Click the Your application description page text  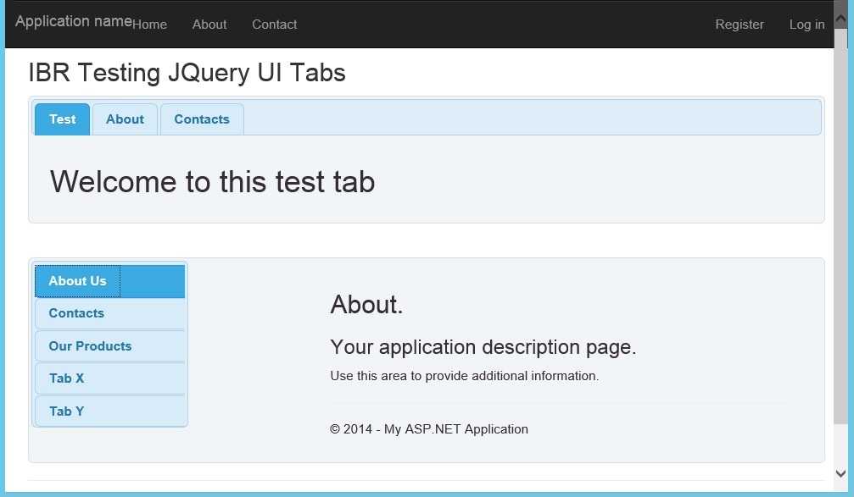click(483, 347)
